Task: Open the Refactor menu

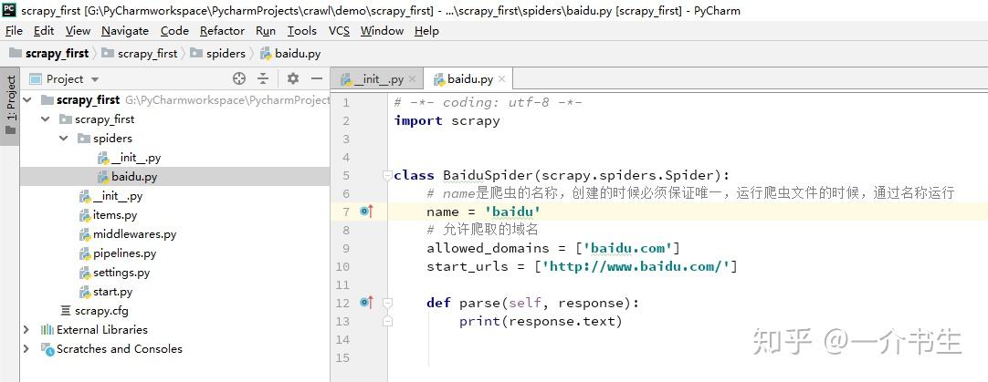Action: click(x=222, y=31)
